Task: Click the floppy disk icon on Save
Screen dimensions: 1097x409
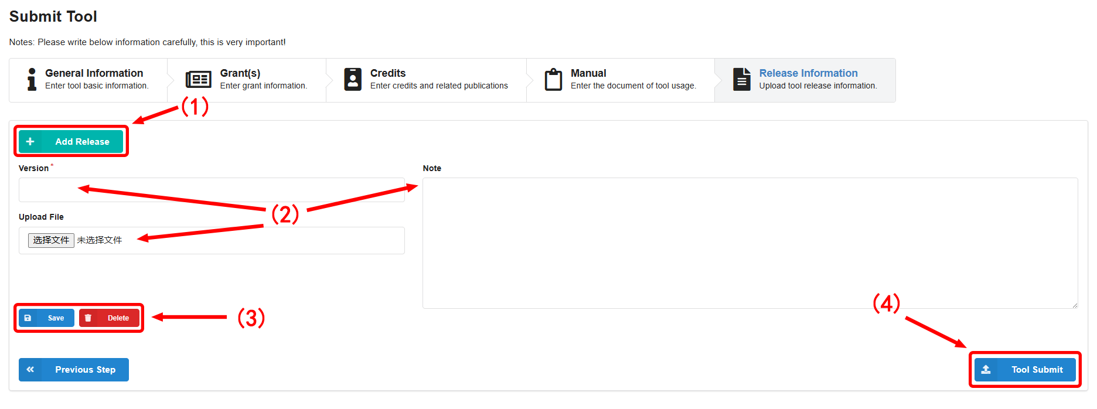Action: 28,318
